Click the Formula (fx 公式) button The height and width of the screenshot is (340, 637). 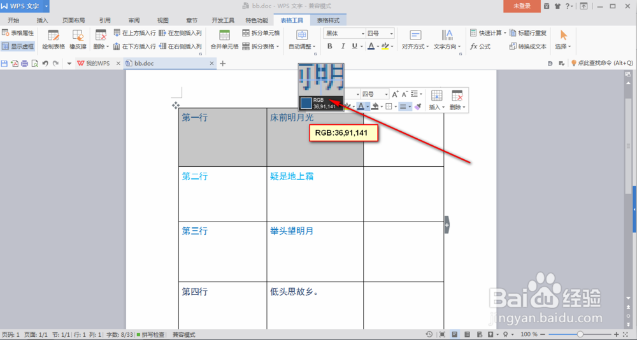pyautogui.click(x=480, y=46)
